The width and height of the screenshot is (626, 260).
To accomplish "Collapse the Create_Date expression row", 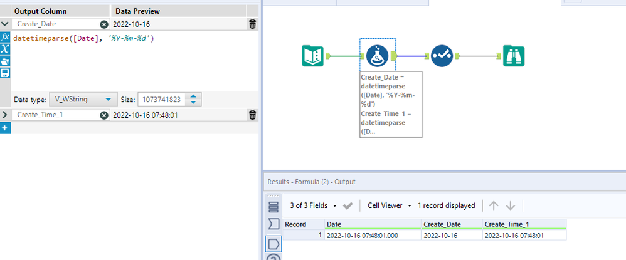I will (x=5, y=24).
